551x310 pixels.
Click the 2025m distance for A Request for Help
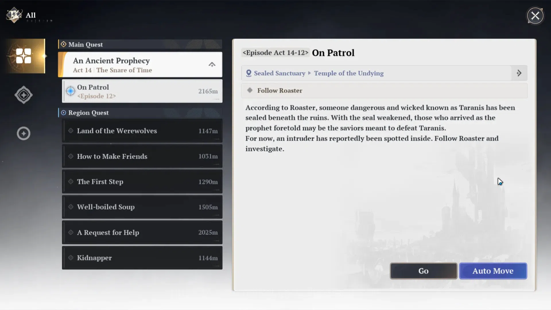point(208,232)
